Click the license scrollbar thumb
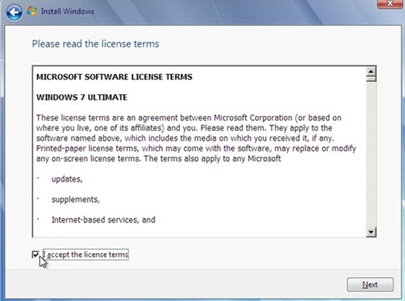The image size is (405, 301). 371,78
